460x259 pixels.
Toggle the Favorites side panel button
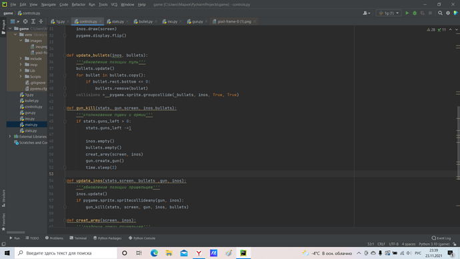(3, 222)
